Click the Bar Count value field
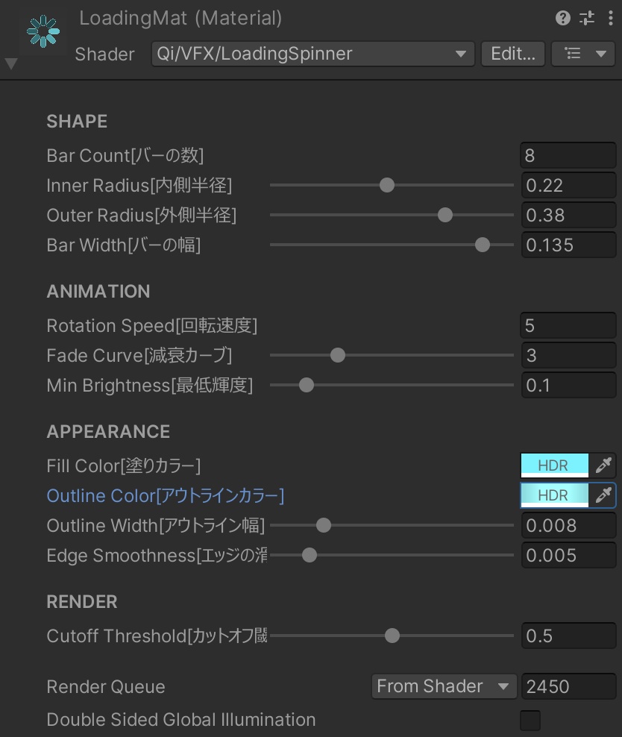Viewport: 622px width, 737px height. [x=568, y=155]
